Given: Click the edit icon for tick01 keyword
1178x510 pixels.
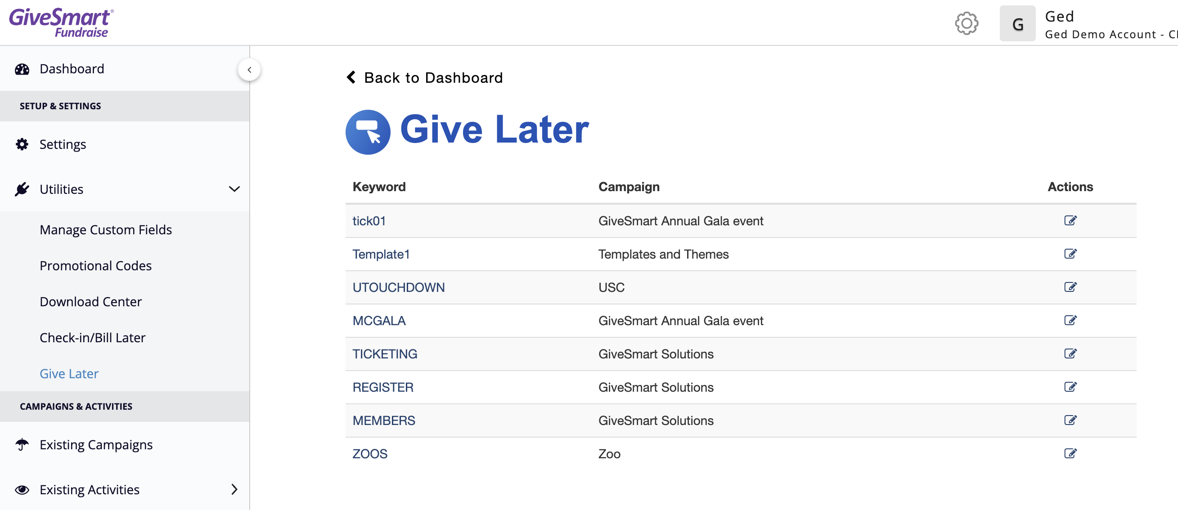Looking at the screenshot, I should click(x=1070, y=221).
